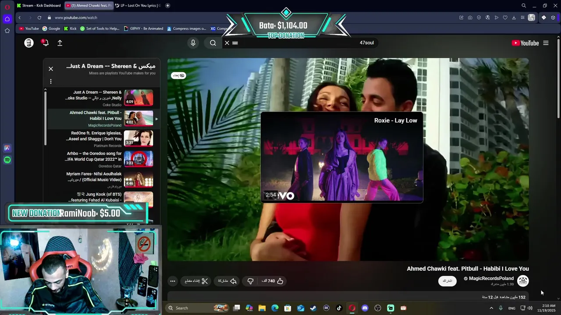
Task: Reload the current page
Action: pyautogui.click(x=39, y=17)
